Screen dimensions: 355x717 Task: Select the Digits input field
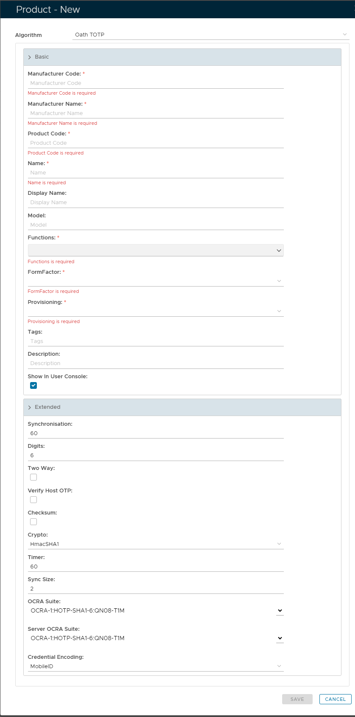pos(155,456)
